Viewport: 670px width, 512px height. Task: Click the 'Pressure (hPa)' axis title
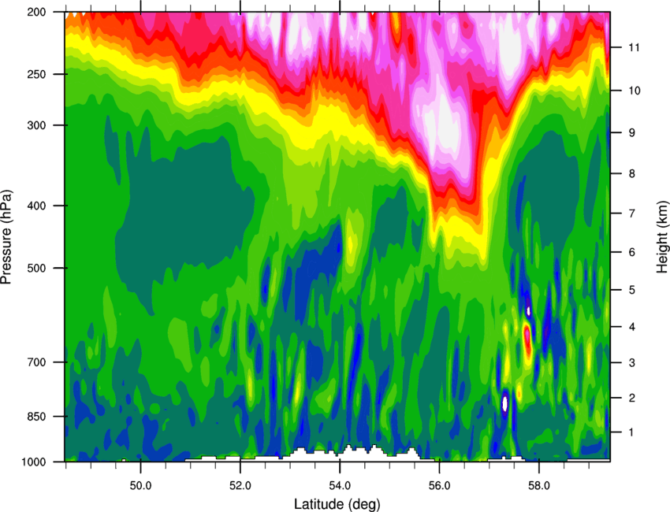click(x=6, y=236)
